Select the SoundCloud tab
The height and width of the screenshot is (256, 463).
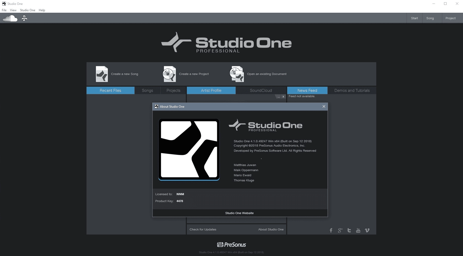(261, 91)
